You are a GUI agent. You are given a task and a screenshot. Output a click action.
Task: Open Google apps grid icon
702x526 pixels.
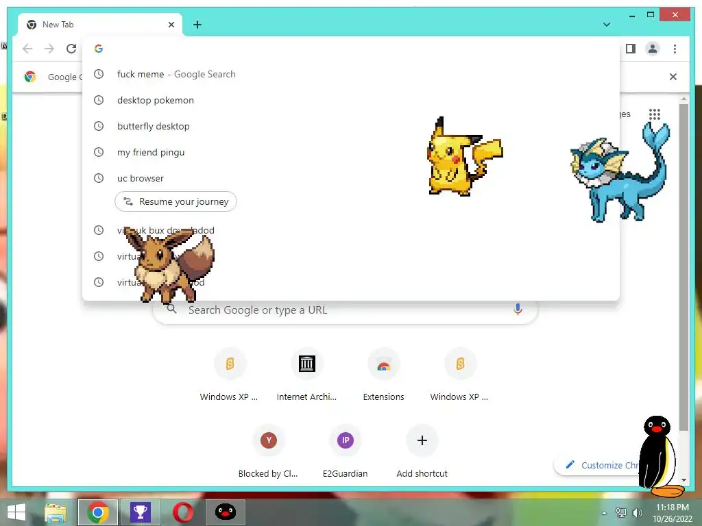coord(655,114)
